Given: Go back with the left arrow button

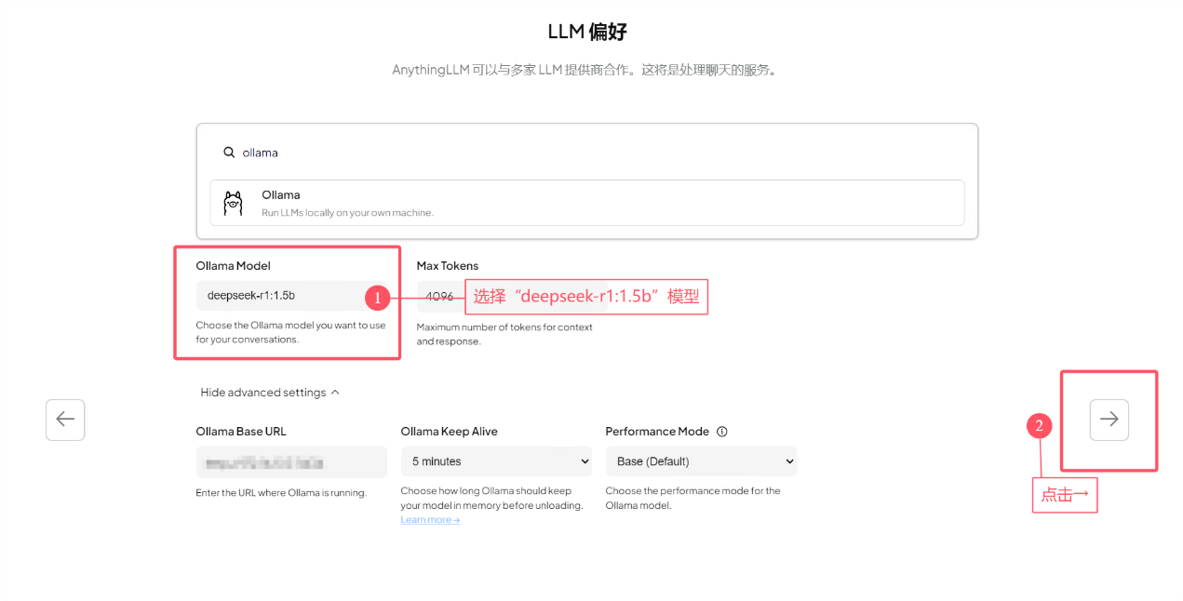Looking at the screenshot, I should click(65, 420).
